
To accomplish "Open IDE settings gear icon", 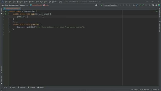I will pyautogui.click(x=156, y=5).
